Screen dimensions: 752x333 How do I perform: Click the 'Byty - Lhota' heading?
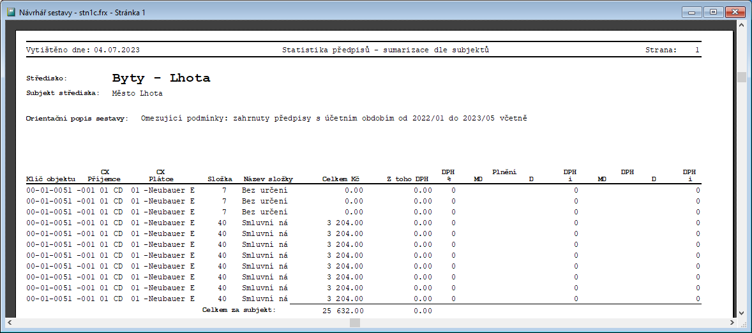161,78
